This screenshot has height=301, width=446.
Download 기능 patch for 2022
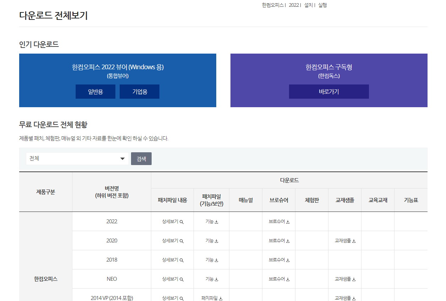point(212,221)
